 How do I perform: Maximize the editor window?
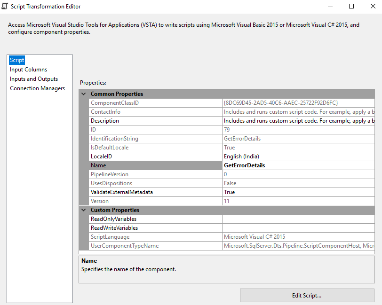351,7
